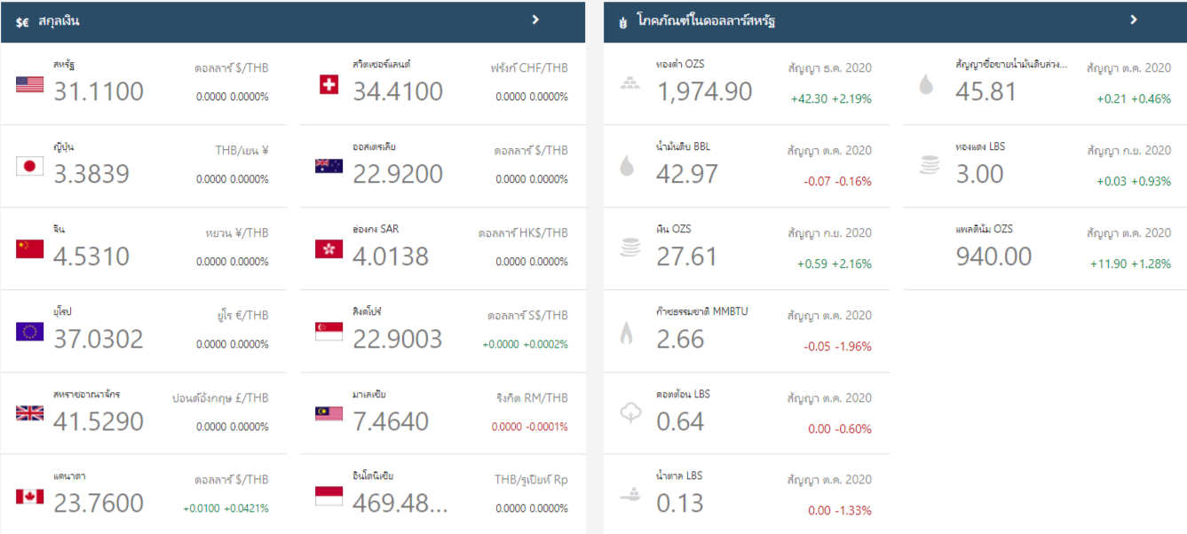Image resolution: width=1187 pixels, height=534 pixels.
Task: Select the Indonesia rupiah rate row
Action: pyautogui.click(x=442, y=494)
